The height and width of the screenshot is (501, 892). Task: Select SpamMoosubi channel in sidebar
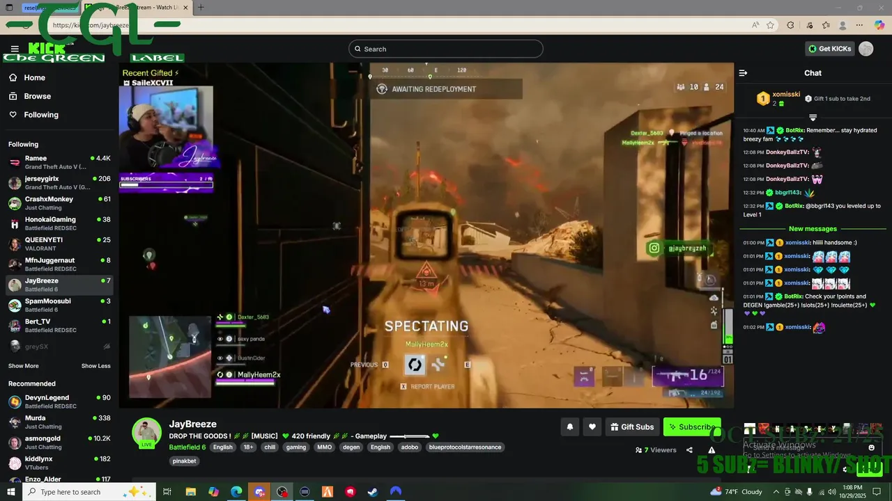point(59,305)
